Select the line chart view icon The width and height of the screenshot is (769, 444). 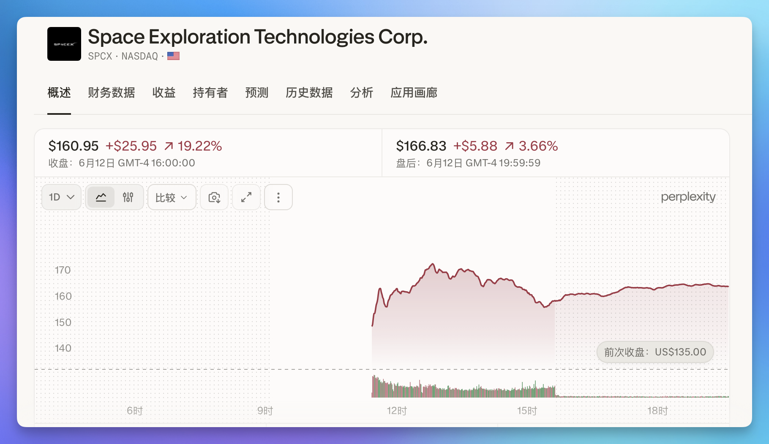pyautogui.click(x=101, y=197)
